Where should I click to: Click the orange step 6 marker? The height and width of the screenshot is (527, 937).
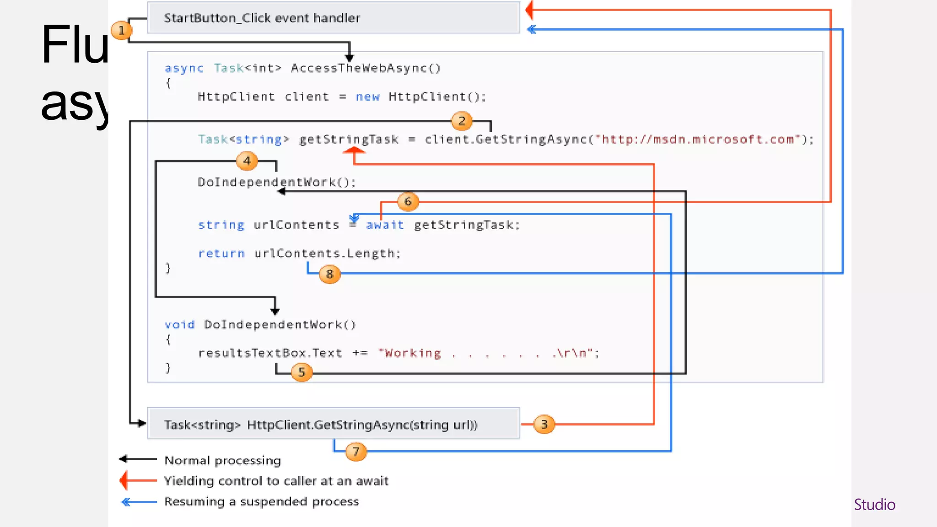tap(408, 202)
